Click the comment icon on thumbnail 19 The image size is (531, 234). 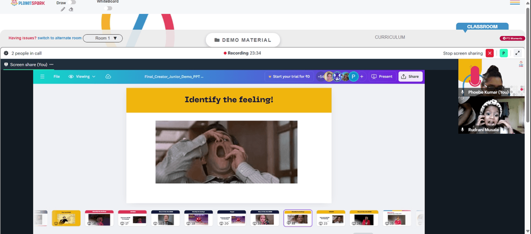189,223
